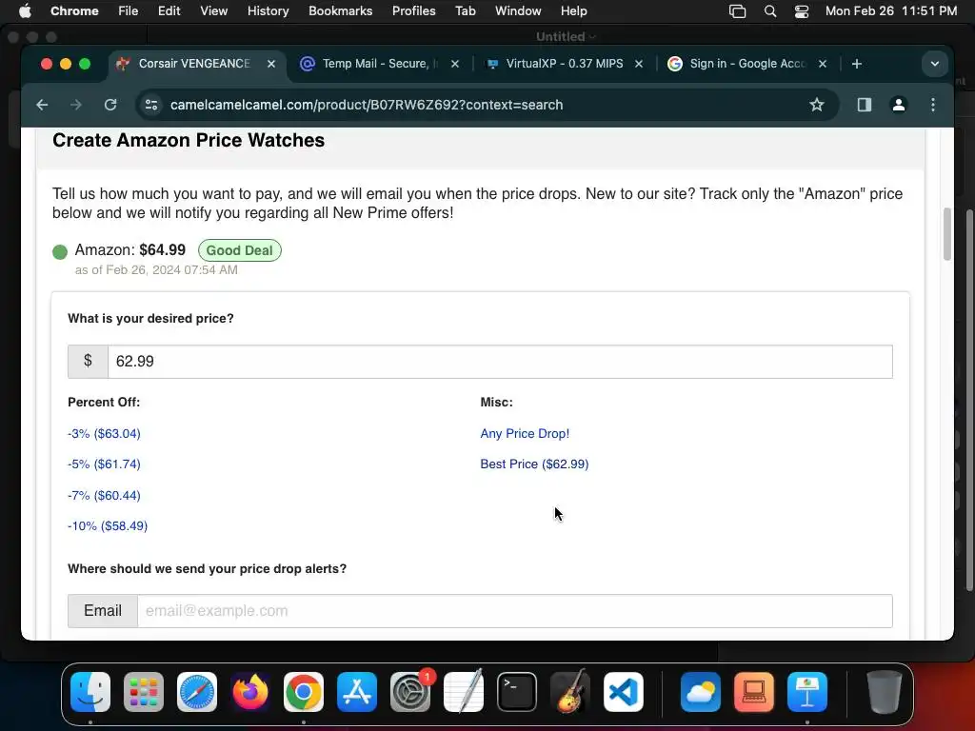The width and height of the screenshot is (975, 731).
Task: Expand the tab search dropdown arrow
Action: (x=935, y=64)
